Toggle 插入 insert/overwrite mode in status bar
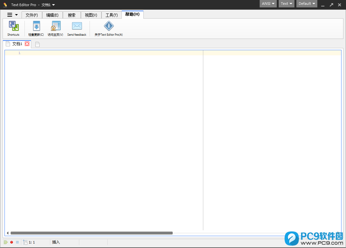This screenshot has height=248, width=346. pos(55,242)
